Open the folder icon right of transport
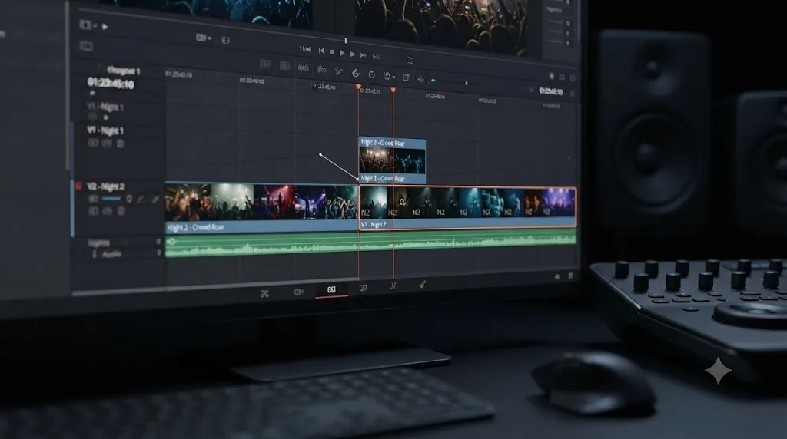This screenshot has height=439, width=787. pyautogui.click(x=410, y=60)
